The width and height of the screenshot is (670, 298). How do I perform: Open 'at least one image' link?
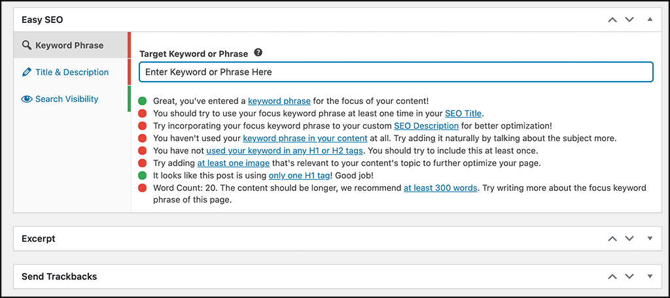pos(234,163)
